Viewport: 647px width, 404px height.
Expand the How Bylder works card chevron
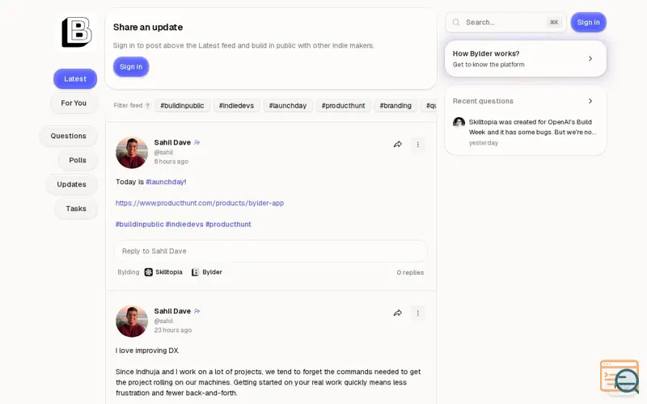pyautogui.click(x=590, y=58)
